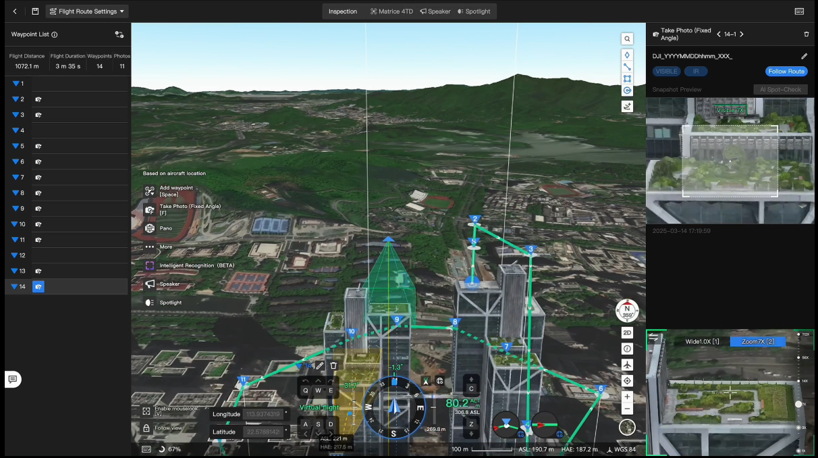Switch to the Inspection tab
The height and width of the screenshot is (458, 818).
point(342,11)
